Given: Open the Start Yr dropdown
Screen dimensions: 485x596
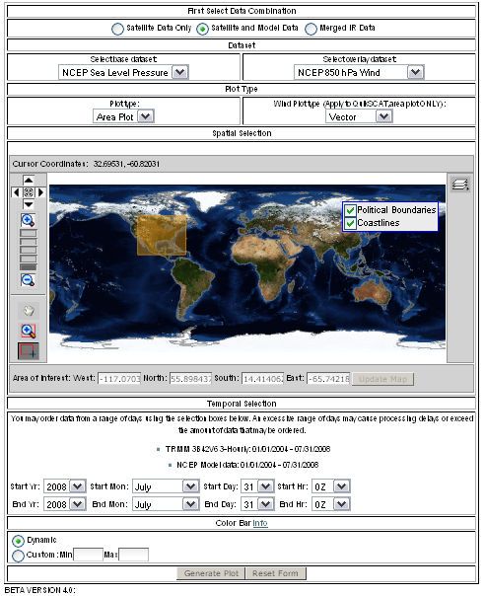Looking at the screenshot, I should [65, 486].
